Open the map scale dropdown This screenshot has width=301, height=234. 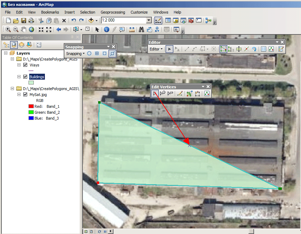(x=149, y=20)
